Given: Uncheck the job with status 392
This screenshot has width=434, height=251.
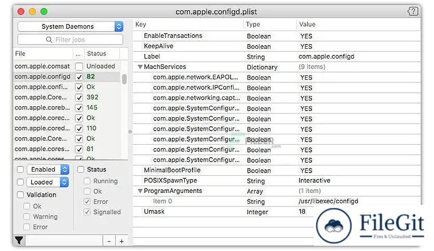Looking at the screenshot, I should (79, 97).
